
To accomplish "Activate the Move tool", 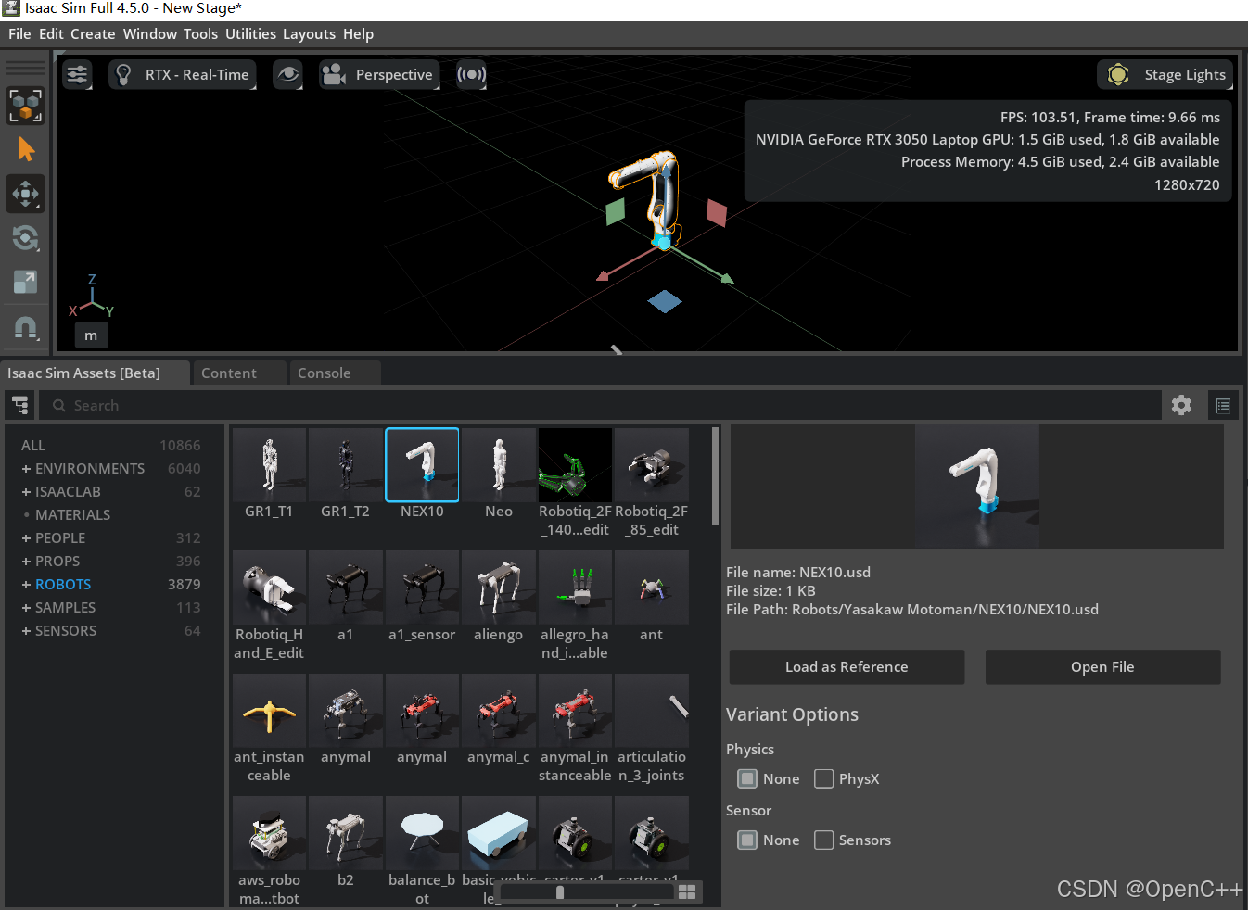I will 25,194.
